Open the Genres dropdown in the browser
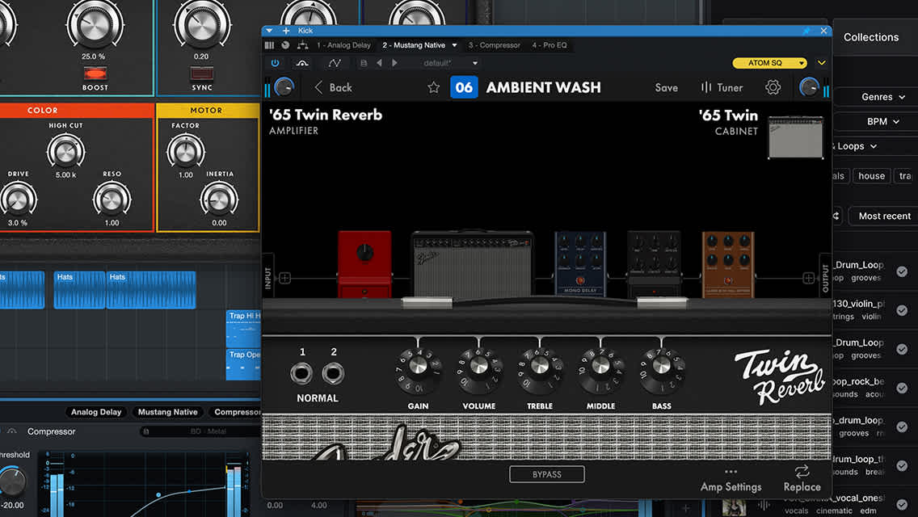This screenshot has width=918, height=517. point(883,97)
